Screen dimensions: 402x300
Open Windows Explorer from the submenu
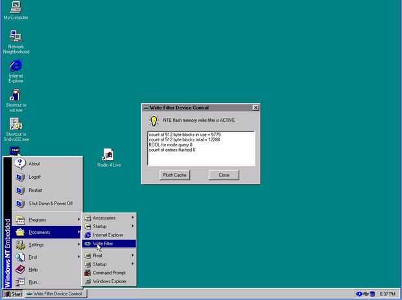pyautogui.click(x=109, y=281)
